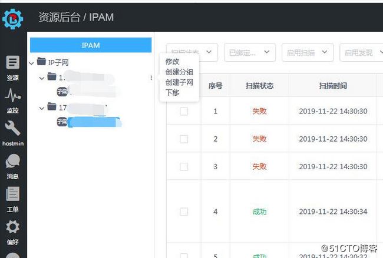Click the blue gear logo icon
This screenshot has width=383, height=258.
pos(13,19)
